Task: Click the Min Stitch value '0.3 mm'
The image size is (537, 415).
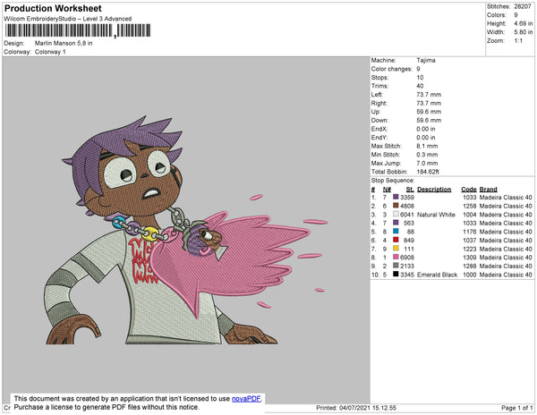Action: 427,155
